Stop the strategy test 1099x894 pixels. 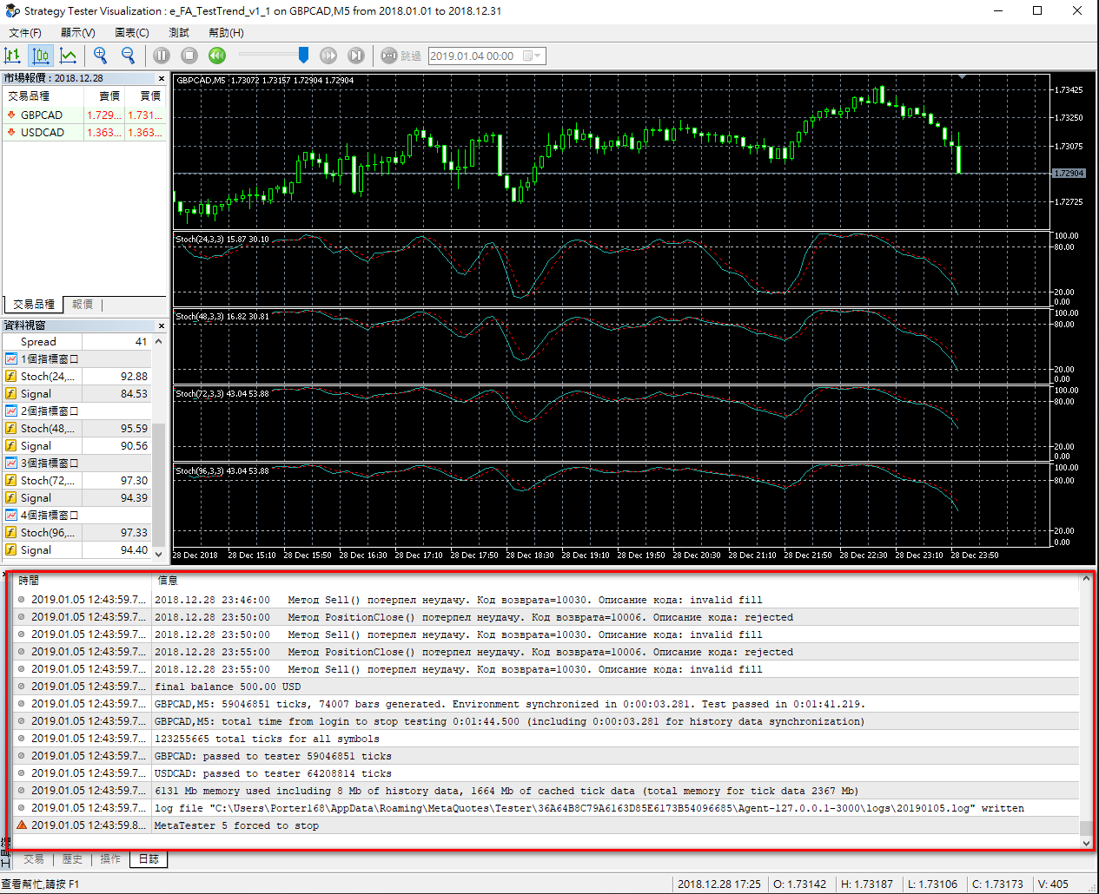click(x=189, y=56)
